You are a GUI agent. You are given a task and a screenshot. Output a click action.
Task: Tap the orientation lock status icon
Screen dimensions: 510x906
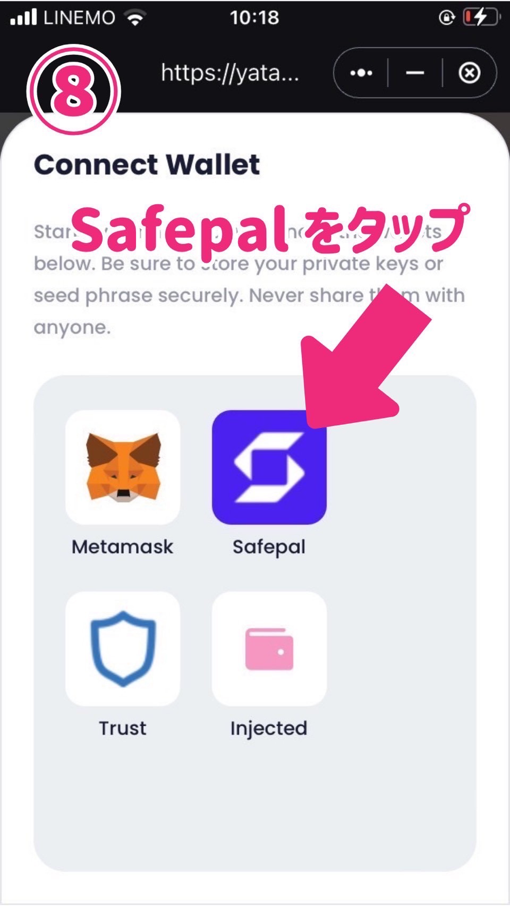tap(447, 18)
